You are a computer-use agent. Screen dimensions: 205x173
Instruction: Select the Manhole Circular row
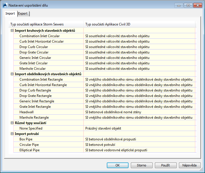coord(105,69)
